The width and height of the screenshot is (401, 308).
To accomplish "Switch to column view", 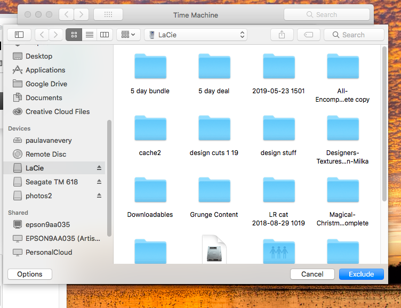I will (105, 35).
